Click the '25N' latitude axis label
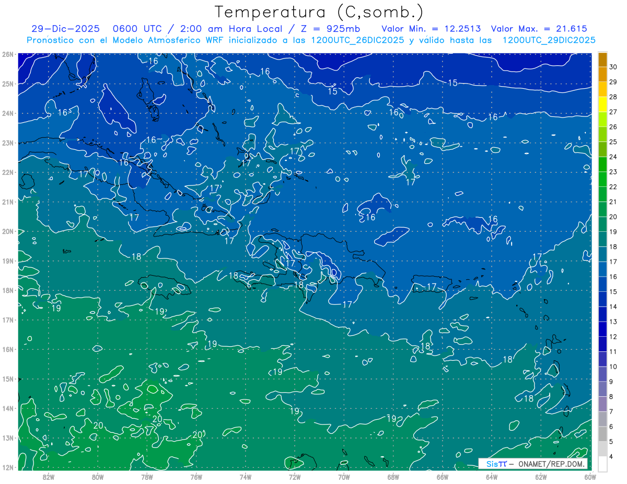Screen dimensions: 627x484 8,84
